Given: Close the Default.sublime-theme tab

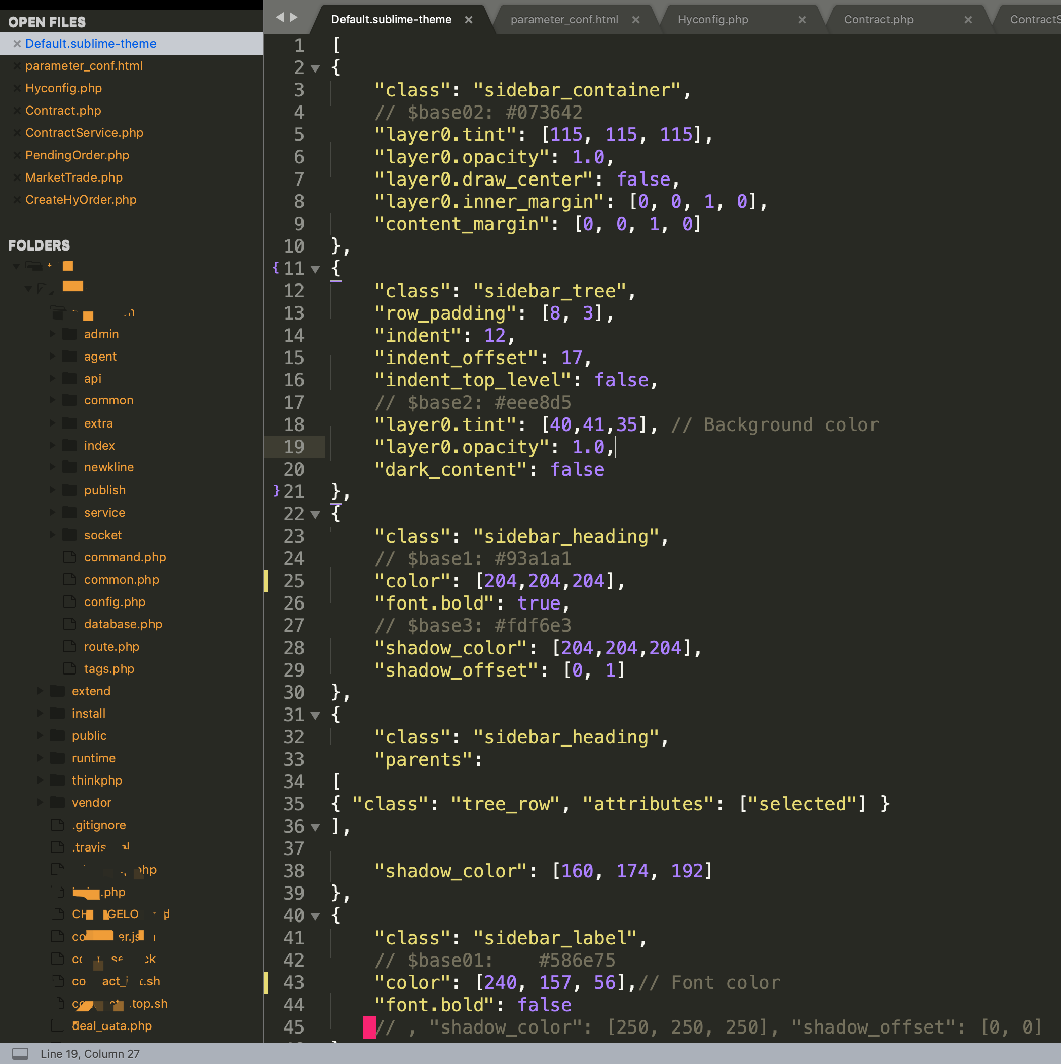Looking at the screenshot, I should [468, 20].
